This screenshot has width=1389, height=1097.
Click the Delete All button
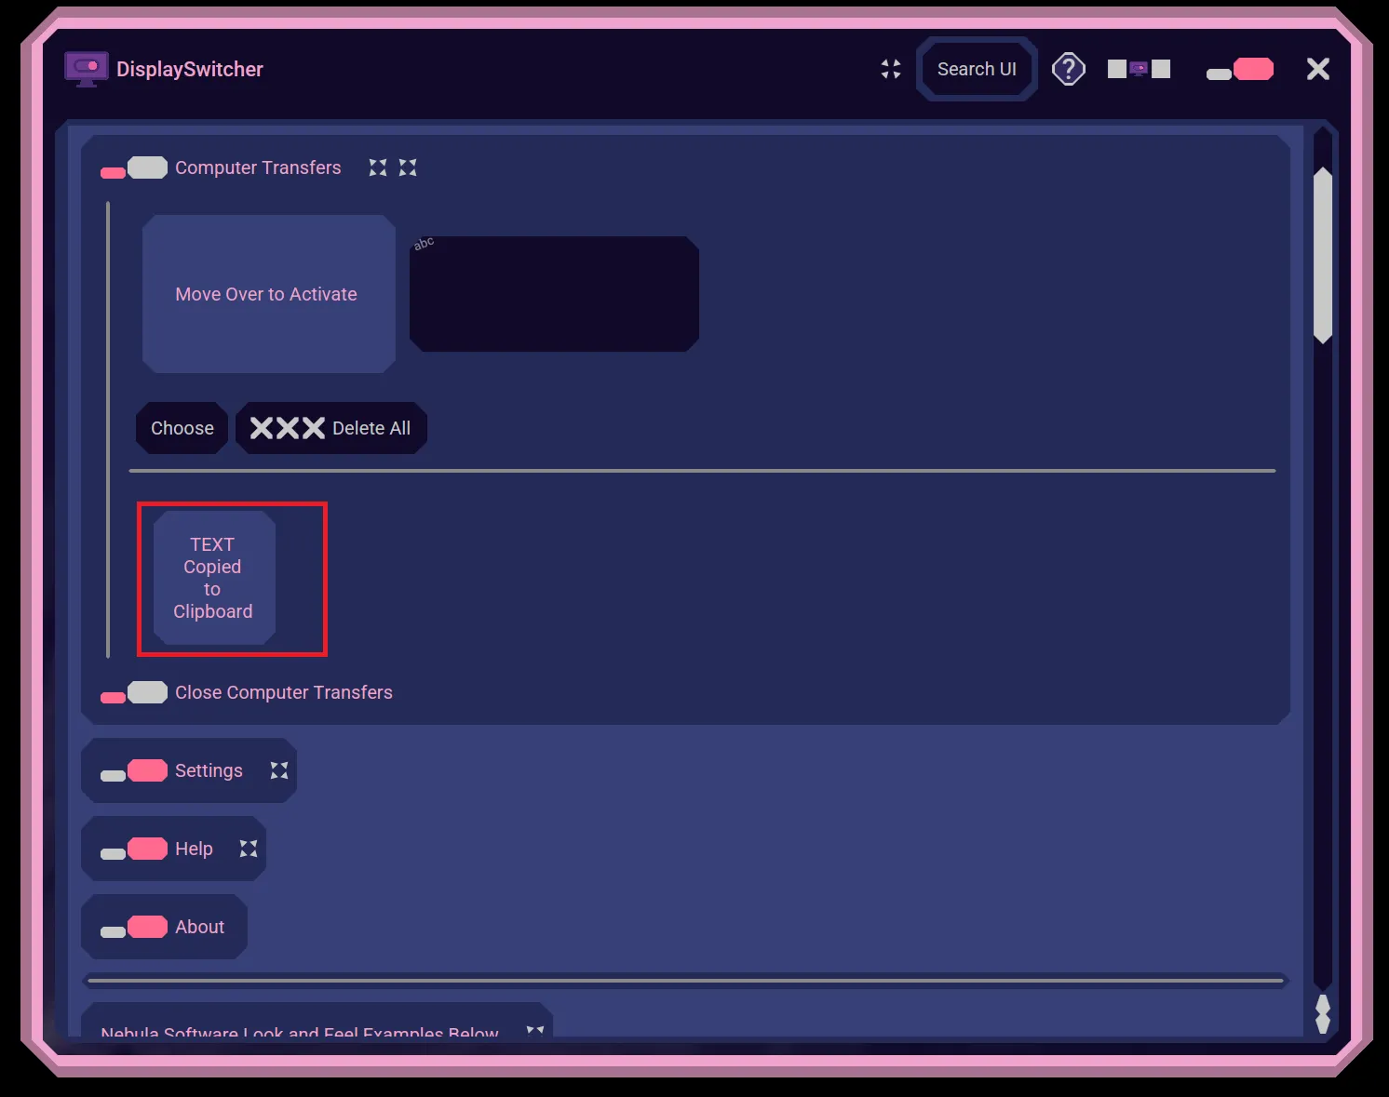[x=330, y=428]
